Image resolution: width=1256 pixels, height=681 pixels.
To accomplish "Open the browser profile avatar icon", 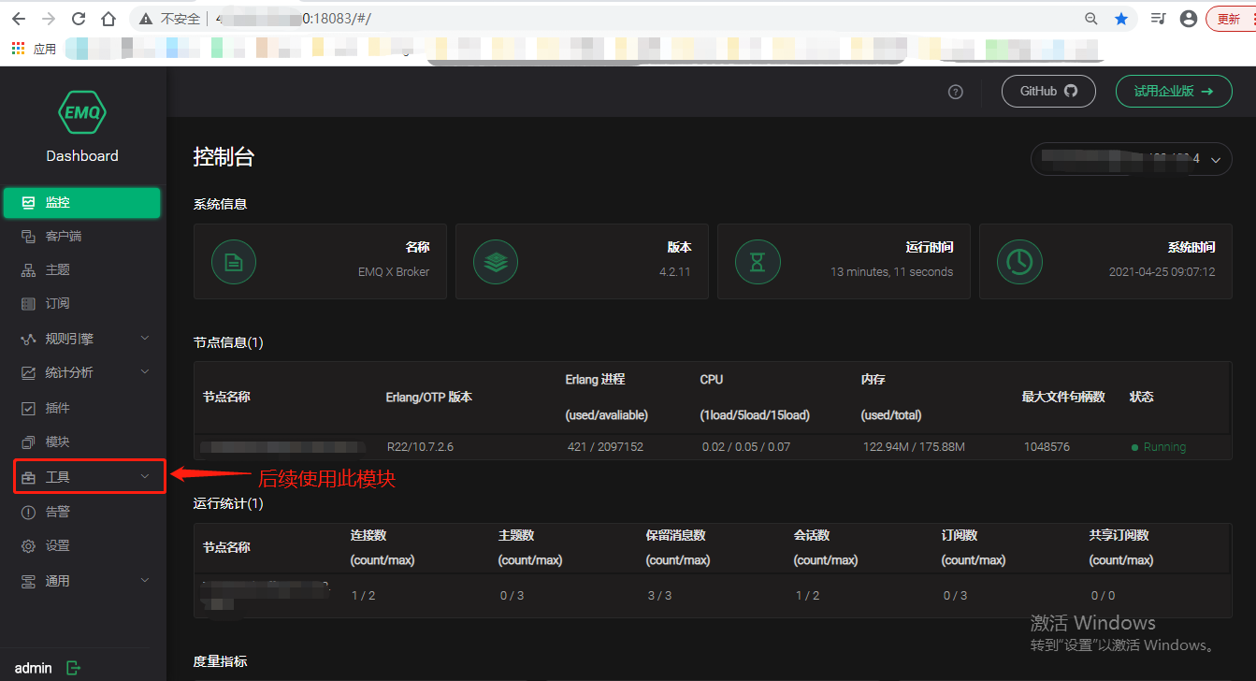I will [1189, 19].
